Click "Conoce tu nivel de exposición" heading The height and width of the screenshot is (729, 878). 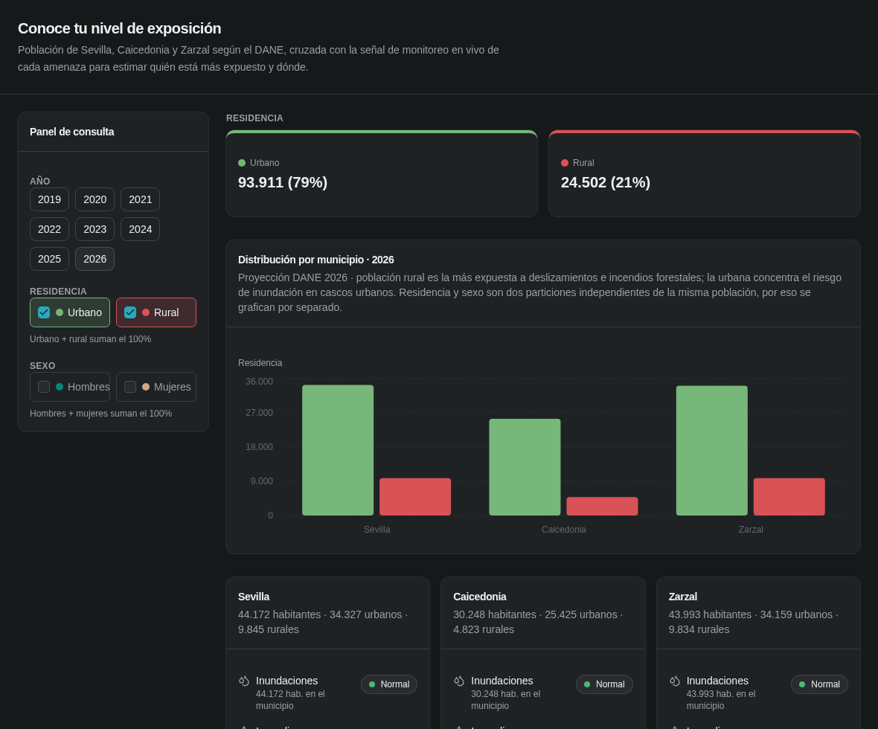119,28
